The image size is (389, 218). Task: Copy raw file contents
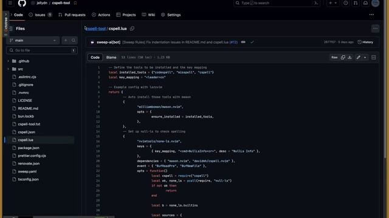click(x=343, y=58)
